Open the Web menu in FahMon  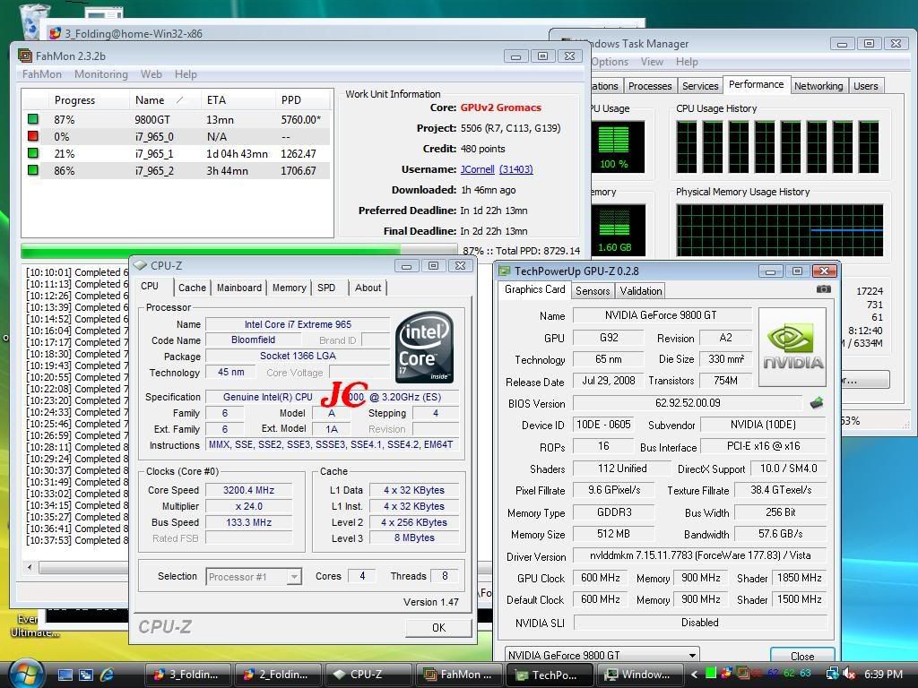pyautogui.click(x=151, y=74)
